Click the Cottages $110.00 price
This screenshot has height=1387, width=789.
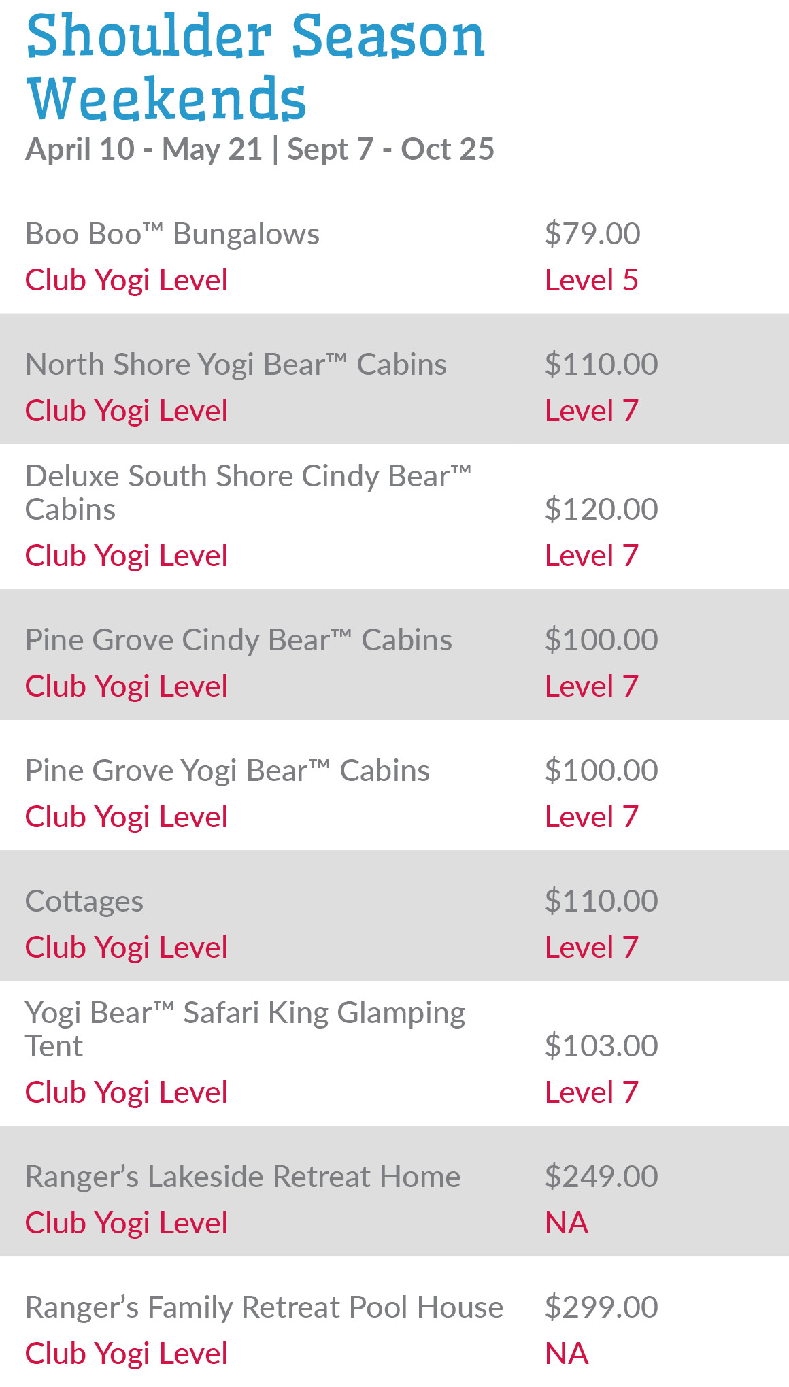(x=601, y=901)
